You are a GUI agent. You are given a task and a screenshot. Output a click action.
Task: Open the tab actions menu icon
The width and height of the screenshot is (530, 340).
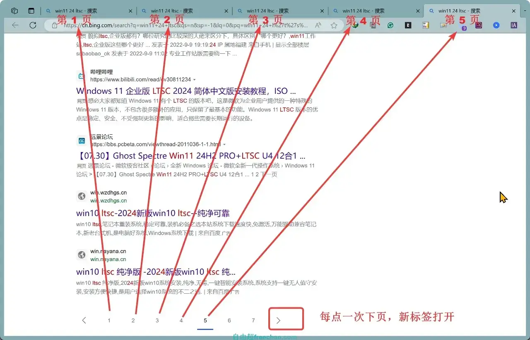click(x=31, y=11)
